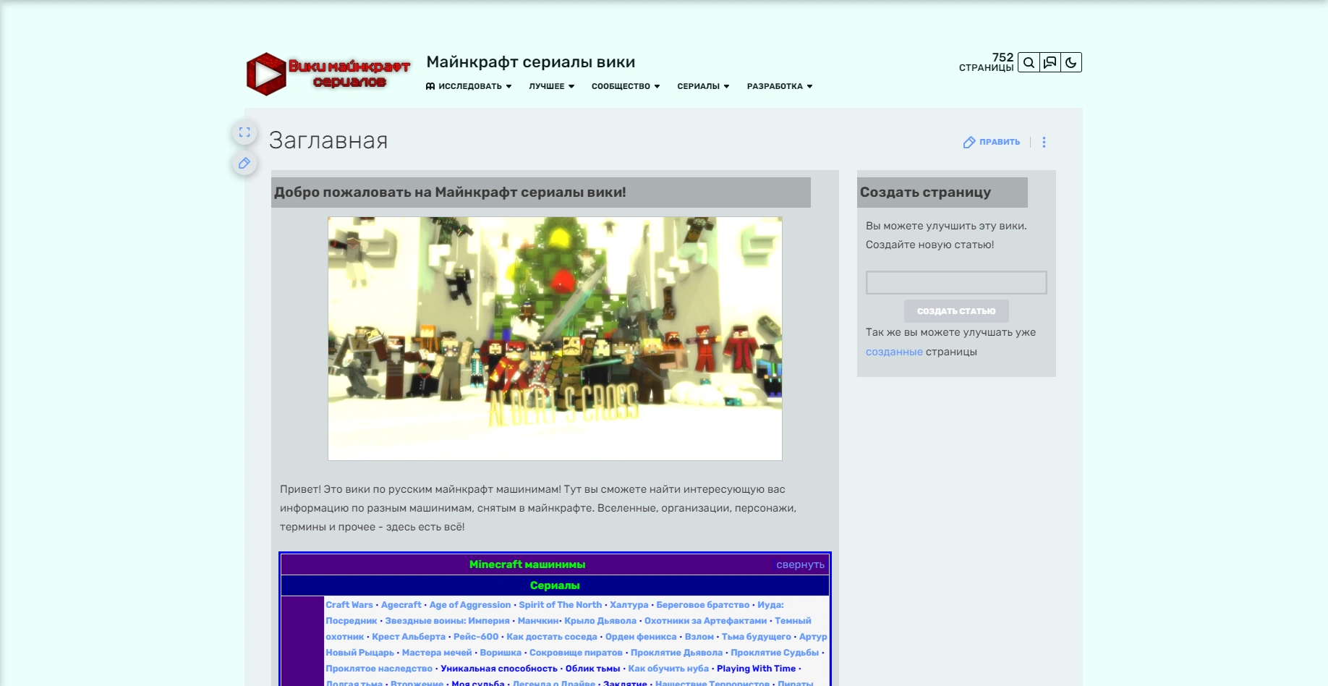1328x686 pixels.
Task: Open the Манчкин link
Action: tap(538, 621)
